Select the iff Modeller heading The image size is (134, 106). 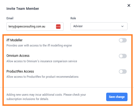pos(15,40)
